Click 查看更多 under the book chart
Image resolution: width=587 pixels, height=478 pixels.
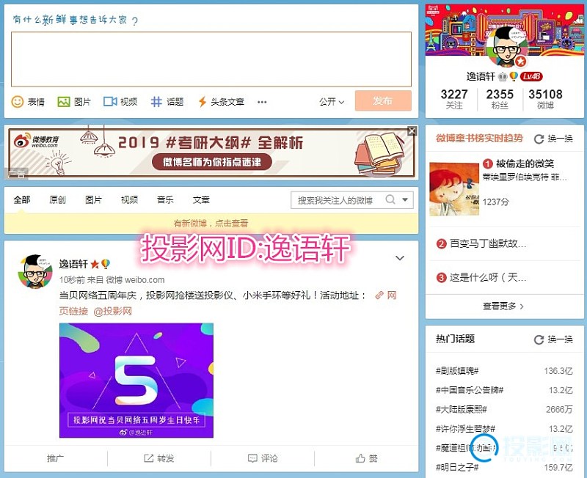pyautogui.click(x=503, y=306)
